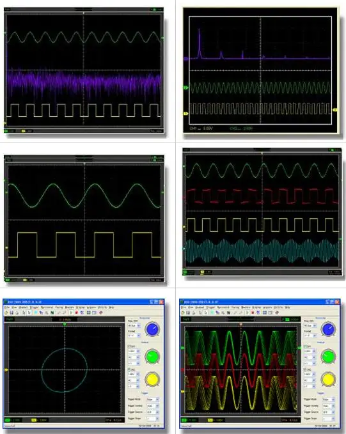Viewport: 346px width, 434px height.
Task: Click the floppy save icon in the three-sine-wave window toolbar
Action: (x=188, y=313)
